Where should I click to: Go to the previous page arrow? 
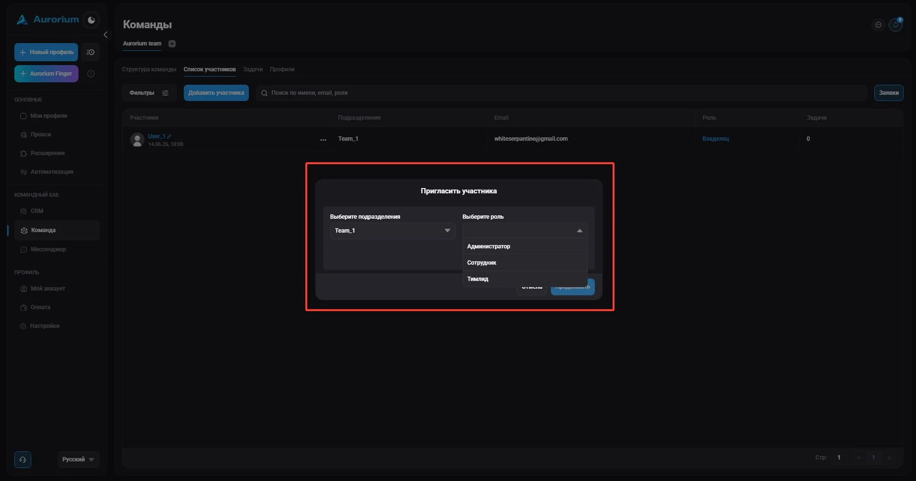click(x=859, y=458)
